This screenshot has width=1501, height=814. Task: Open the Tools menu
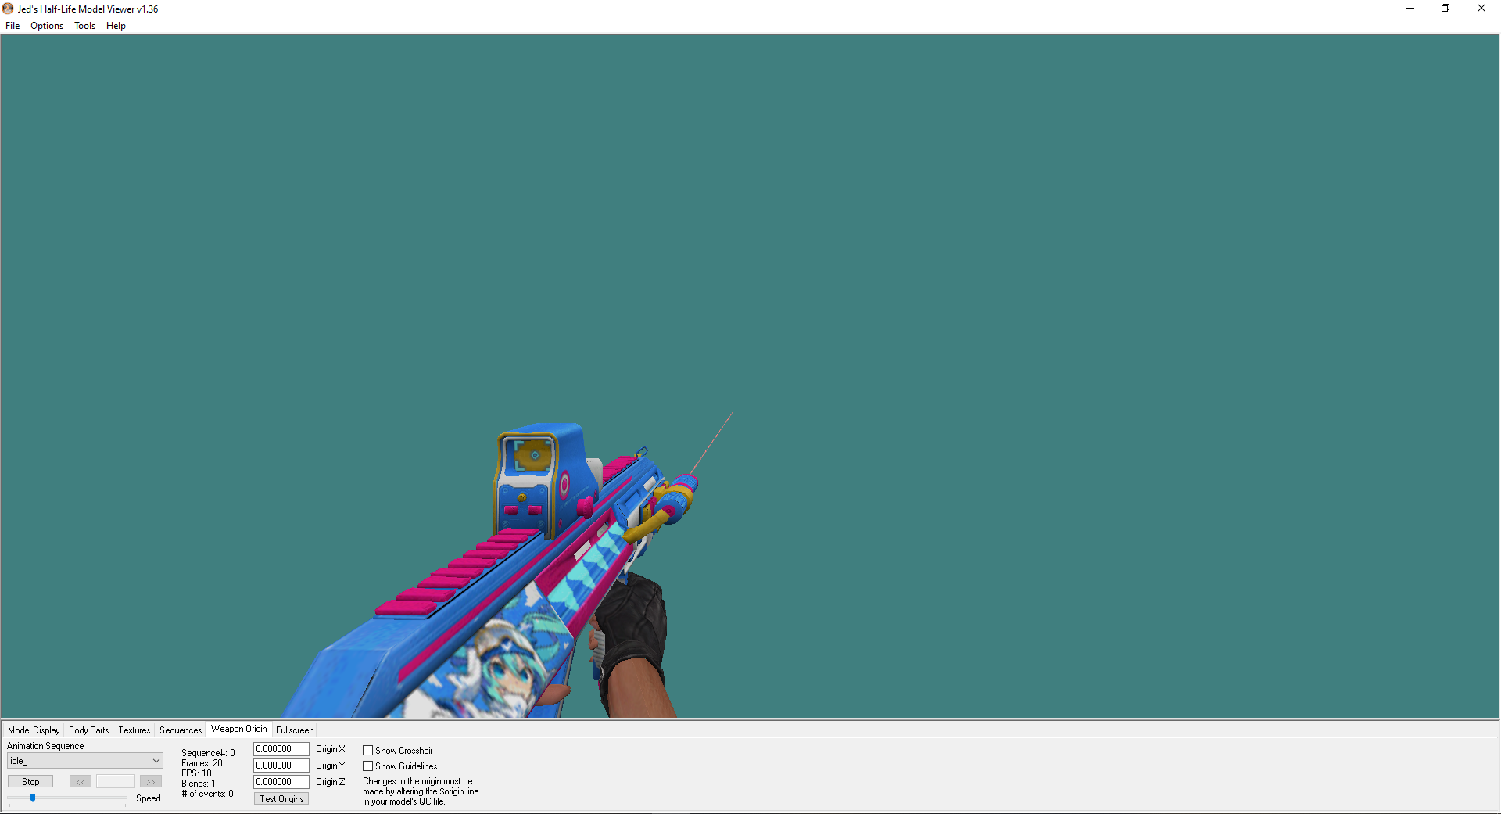84,26
